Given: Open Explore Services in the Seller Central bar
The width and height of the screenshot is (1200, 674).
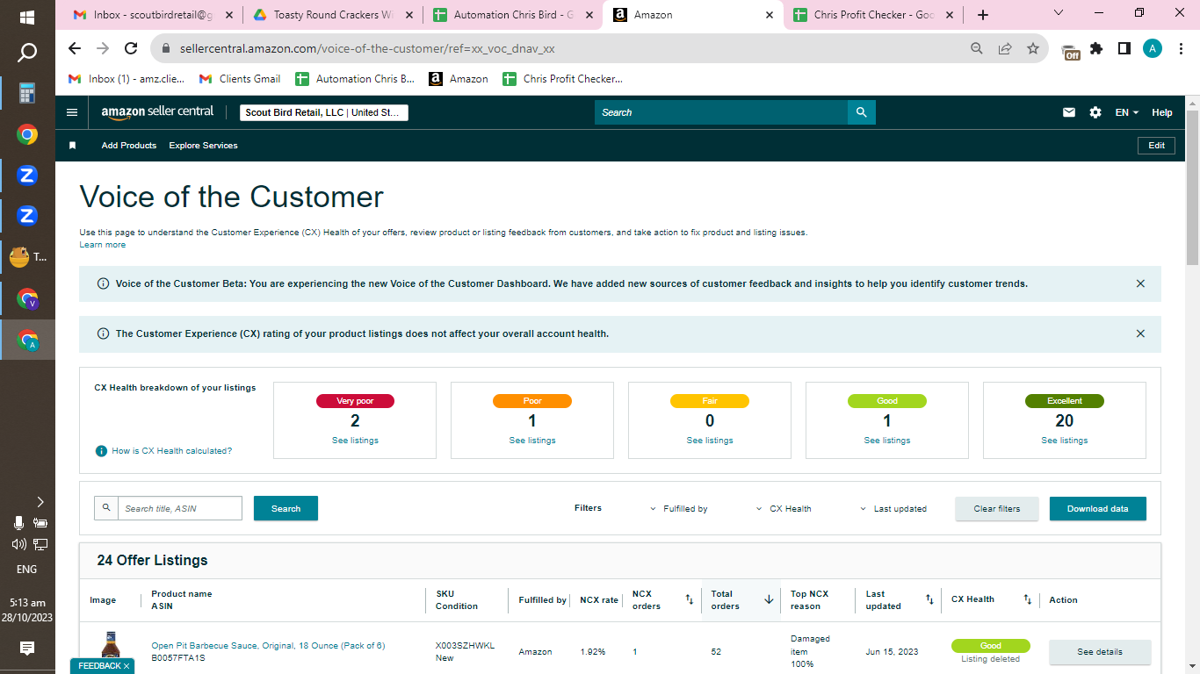Looking at the screenshot, I should (x=203, y=146).
